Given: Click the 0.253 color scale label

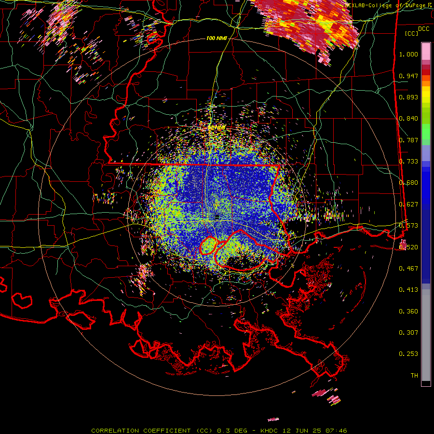Looking at the screenshot, I should click(x=408, y=354).
